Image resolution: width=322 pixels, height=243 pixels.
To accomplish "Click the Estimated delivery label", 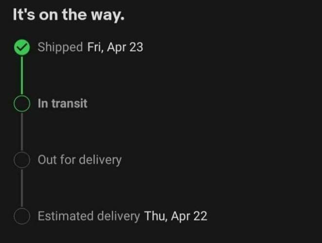I will [89, 216].
